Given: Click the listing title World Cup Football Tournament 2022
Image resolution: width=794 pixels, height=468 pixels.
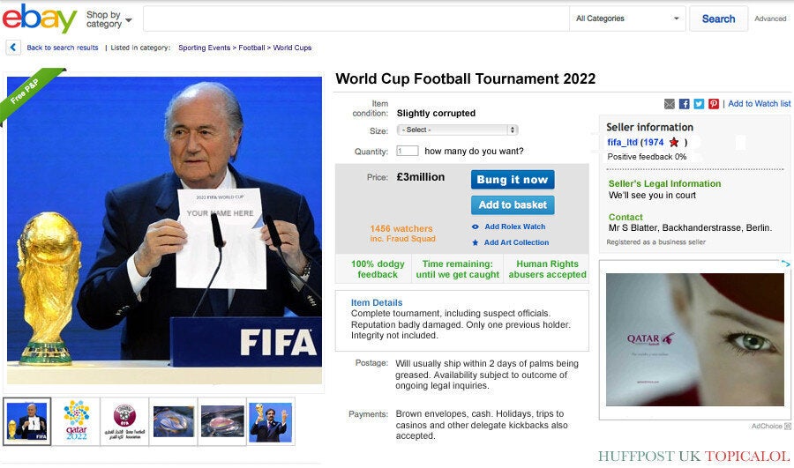Looking at the screenshot, I should click(x=465, y=79).
